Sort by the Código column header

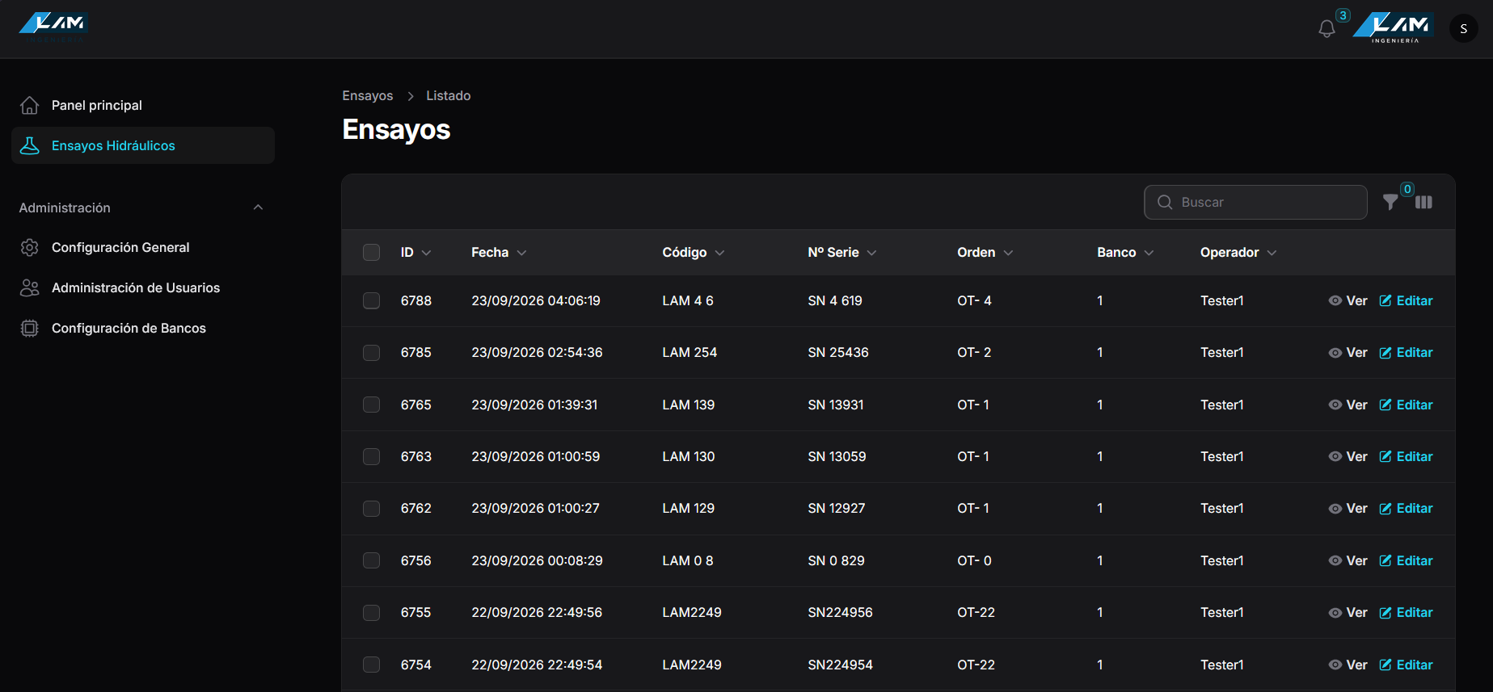tap(693, 252)
